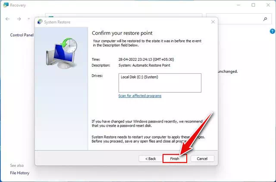Open Scan for affected programs link

tap(140, 96)
